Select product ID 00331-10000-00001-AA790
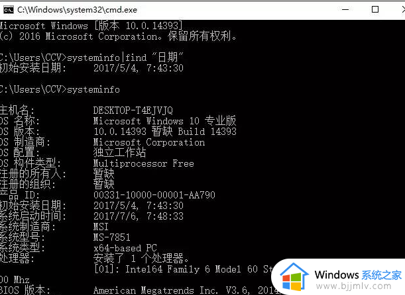The image size is (405, 295). click(154, 195)
